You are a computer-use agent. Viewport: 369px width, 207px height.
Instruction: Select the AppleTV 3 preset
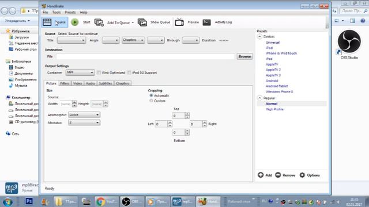[273, 75]
